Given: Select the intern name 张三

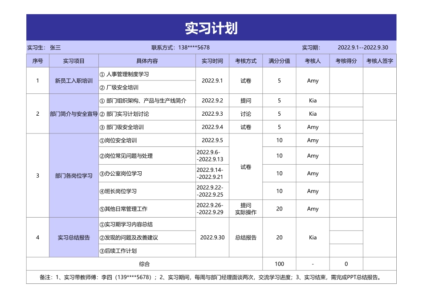Looking at the screenshot, I should 55,48.
